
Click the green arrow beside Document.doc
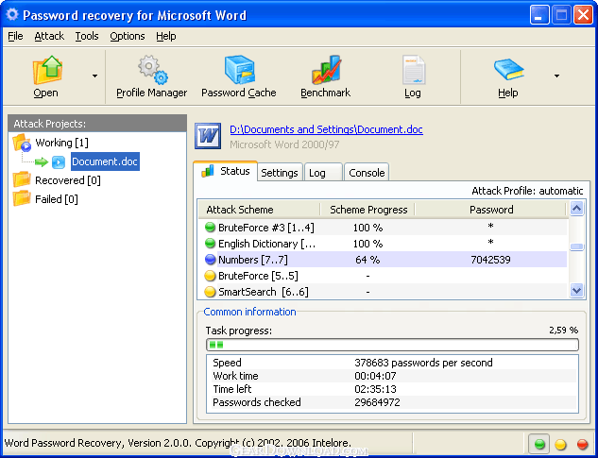pyautogui.click(x=42, y=162)
